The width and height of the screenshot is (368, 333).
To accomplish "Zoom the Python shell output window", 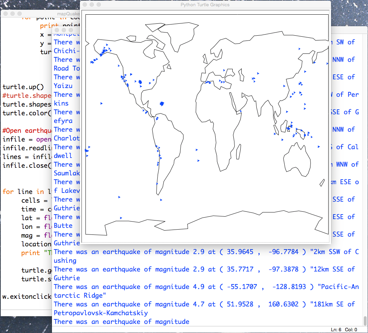I will pyautogui.click(x=71, y=30).
